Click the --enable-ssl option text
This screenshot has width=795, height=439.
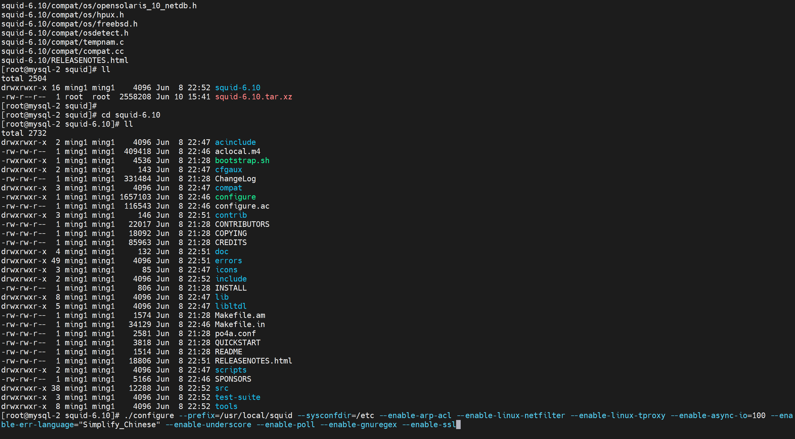(429, 425)
